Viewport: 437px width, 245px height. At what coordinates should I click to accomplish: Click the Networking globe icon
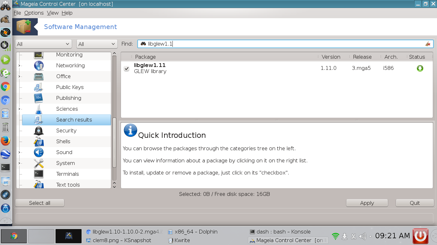click(x=39, y=65)
